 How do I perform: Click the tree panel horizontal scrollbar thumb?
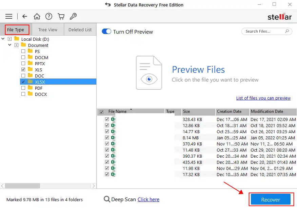(x=22, y=186)
